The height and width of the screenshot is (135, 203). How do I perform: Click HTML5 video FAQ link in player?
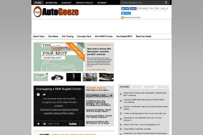pyautogui.click(x=59, y=111)
